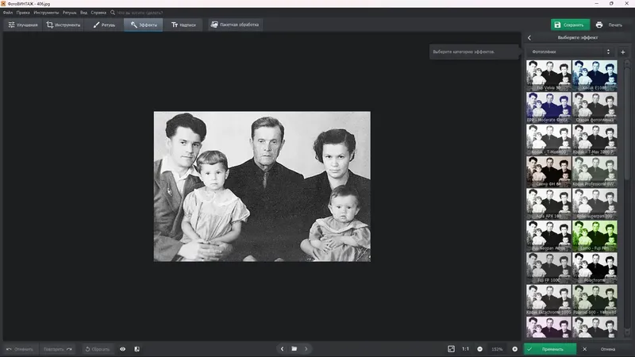Open the Инструменты tab

pos(63,25)
